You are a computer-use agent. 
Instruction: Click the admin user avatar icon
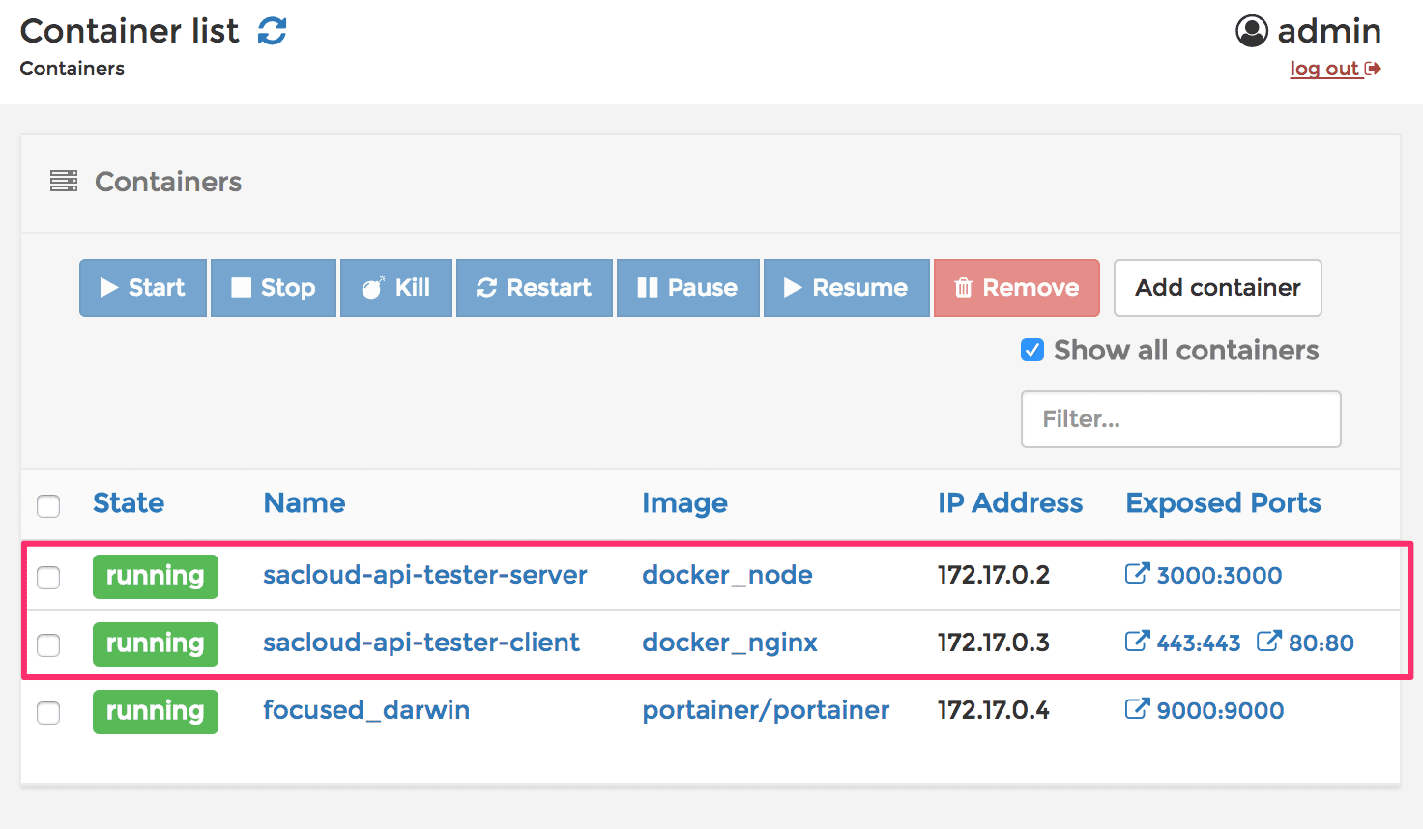(1251, 31)
